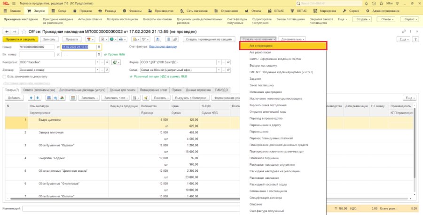423x215 pixels.
Task: Choose 'Возврат поставщику' from the menu
Action: pyautogui.click(x=283, y=65)
